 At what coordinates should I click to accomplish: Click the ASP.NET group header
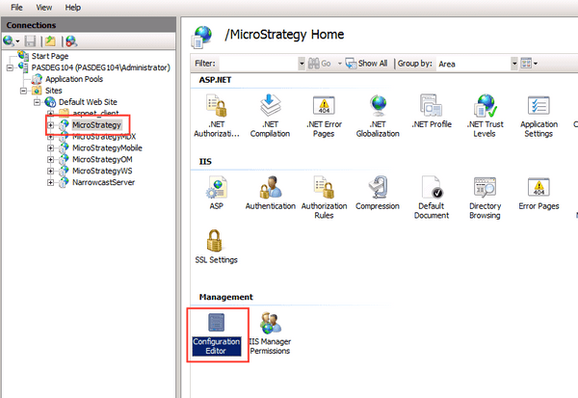(215, 80)
